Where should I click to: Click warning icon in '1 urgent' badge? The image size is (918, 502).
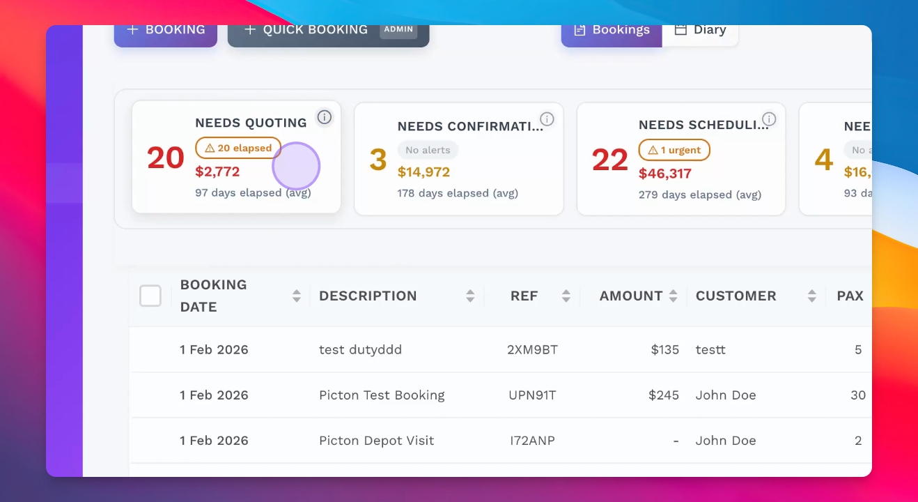[653, 150]
